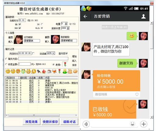Pick the toothy grin emoticon
The image size is (158, 131).
pos(28,71)
